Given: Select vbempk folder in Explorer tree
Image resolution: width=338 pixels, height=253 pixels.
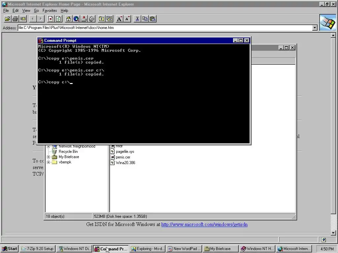Looking at the screenshot, I should click(65, 162).
